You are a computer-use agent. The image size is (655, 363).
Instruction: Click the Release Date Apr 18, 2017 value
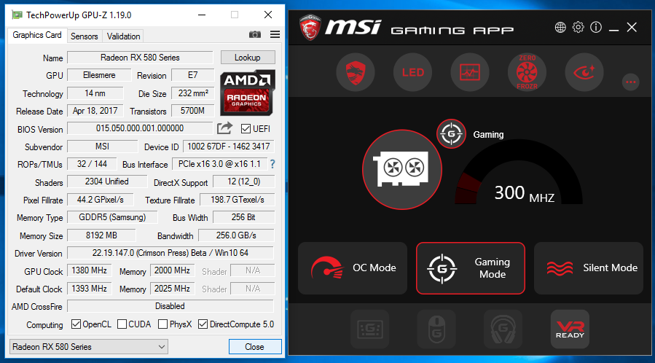[95, 111]
